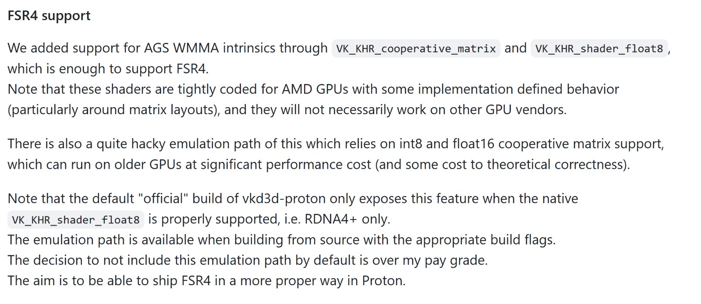Click the "FSR4 support" heading
Screen dimensions: 701x304
49,16
